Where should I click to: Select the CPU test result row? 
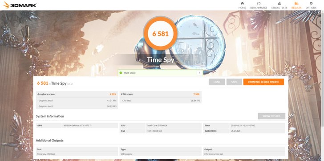pyautogui.click(x=160, y=101)
